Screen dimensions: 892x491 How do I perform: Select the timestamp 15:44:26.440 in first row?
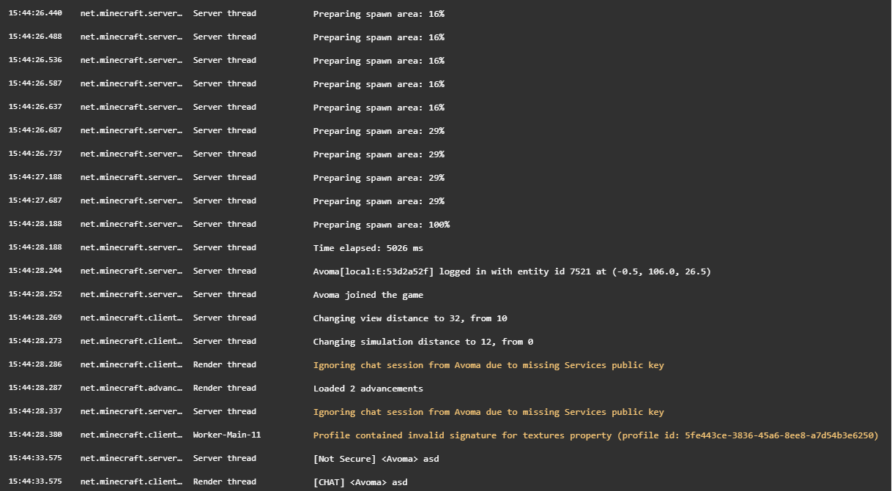point(35,13)
